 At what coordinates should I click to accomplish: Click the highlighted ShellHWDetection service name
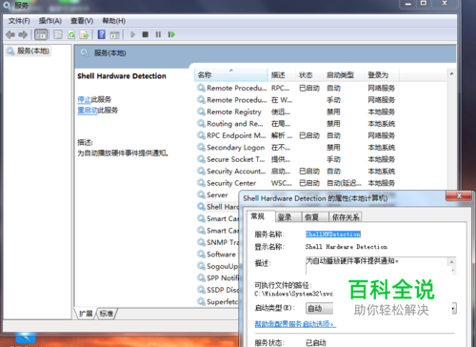tap(333, 235)
